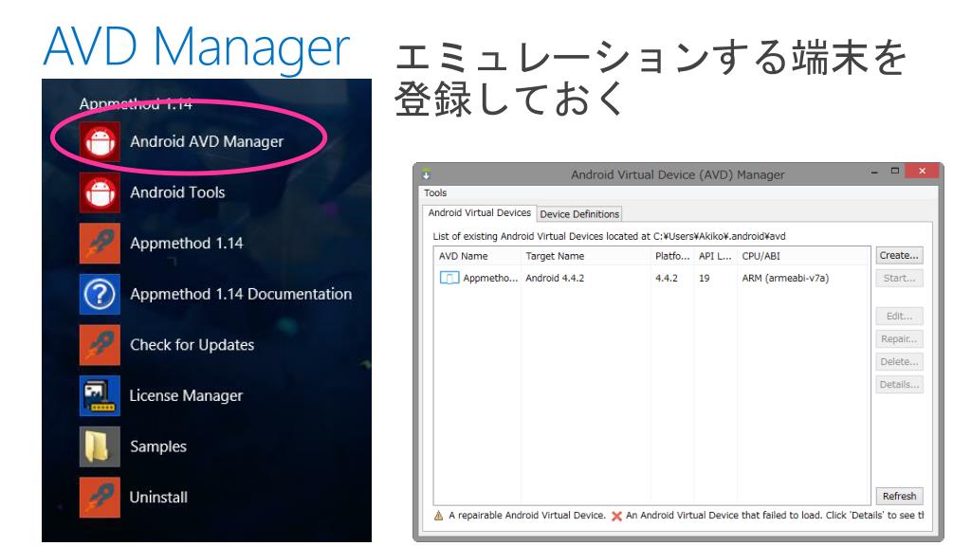Sort by the Platfo... column header
This screenshot has width=971, height=546.
[x=672, y=256]
